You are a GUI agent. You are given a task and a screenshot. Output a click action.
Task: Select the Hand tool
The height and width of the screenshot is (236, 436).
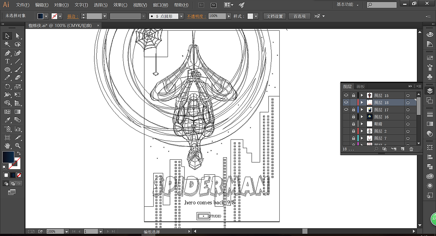pyautogui.click(x=7, y=146)
